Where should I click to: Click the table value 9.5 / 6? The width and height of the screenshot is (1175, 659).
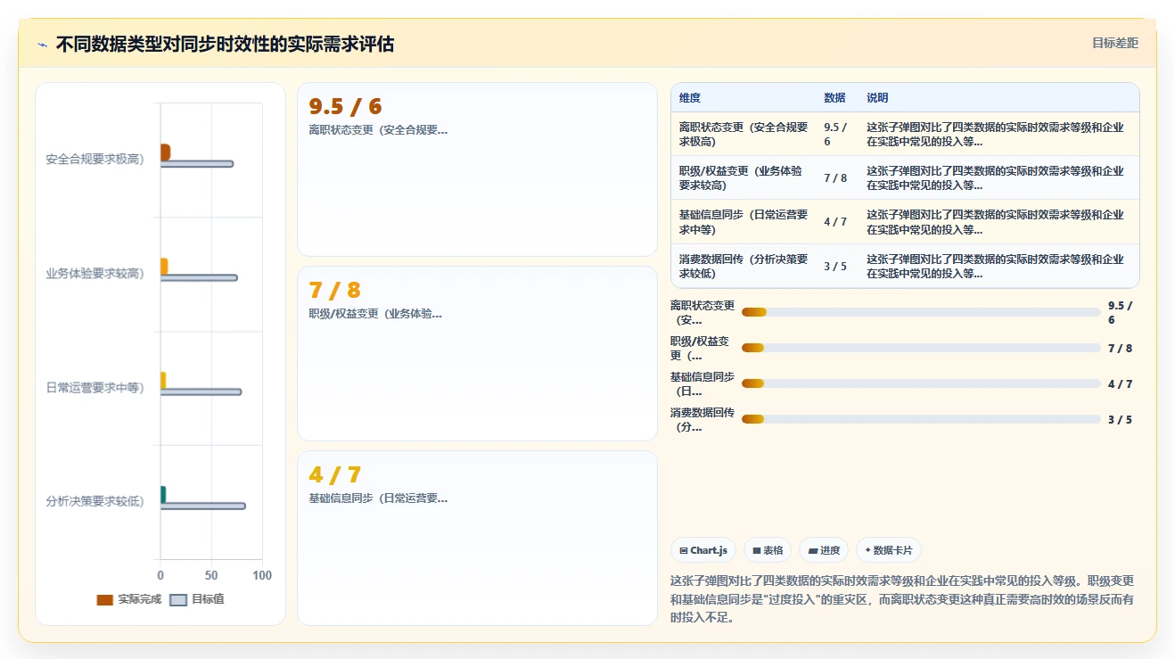[835, 135]
